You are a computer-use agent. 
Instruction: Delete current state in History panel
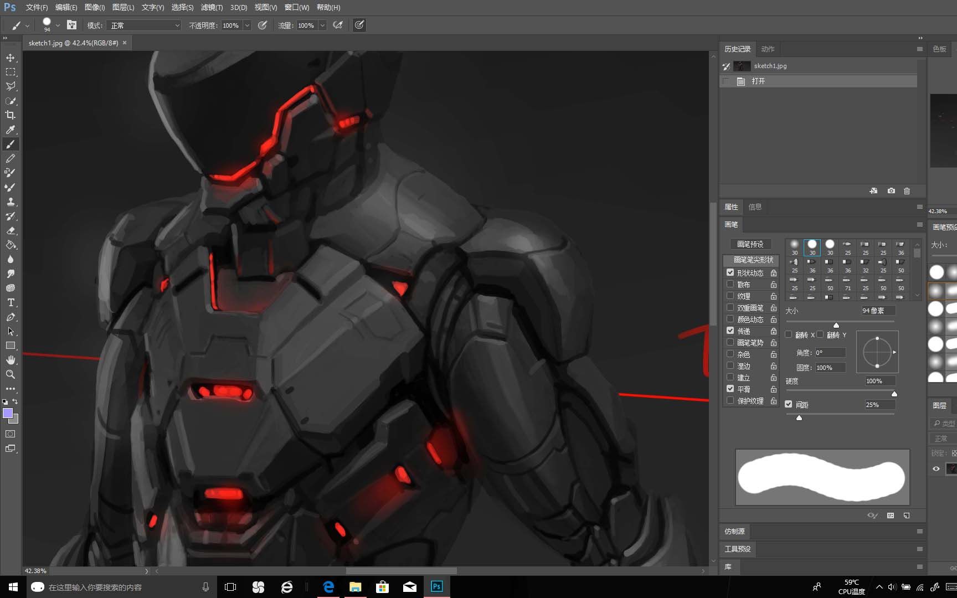[907, 190]
